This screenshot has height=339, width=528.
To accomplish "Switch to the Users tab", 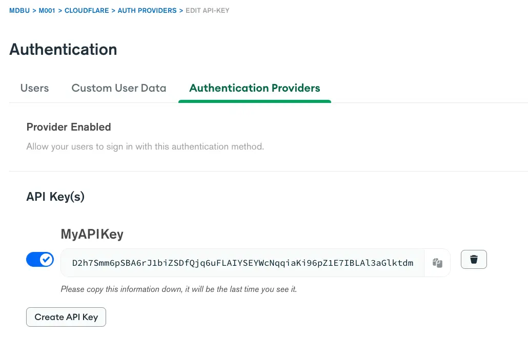I will pyautogui.click(x=34, y=88).
